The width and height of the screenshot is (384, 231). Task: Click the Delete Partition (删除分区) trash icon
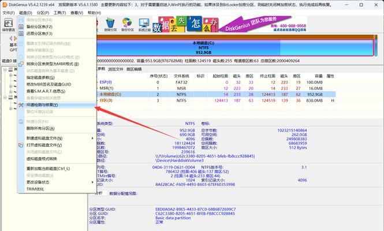point(110,25)
